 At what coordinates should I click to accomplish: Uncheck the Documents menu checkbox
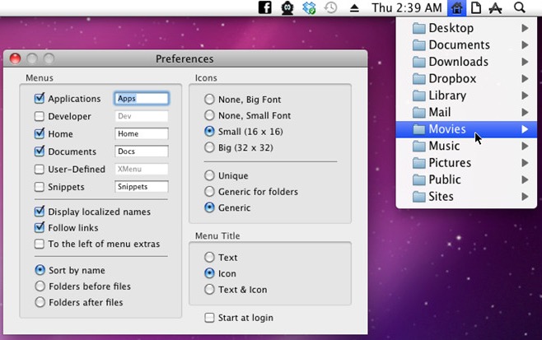point(40,151)
